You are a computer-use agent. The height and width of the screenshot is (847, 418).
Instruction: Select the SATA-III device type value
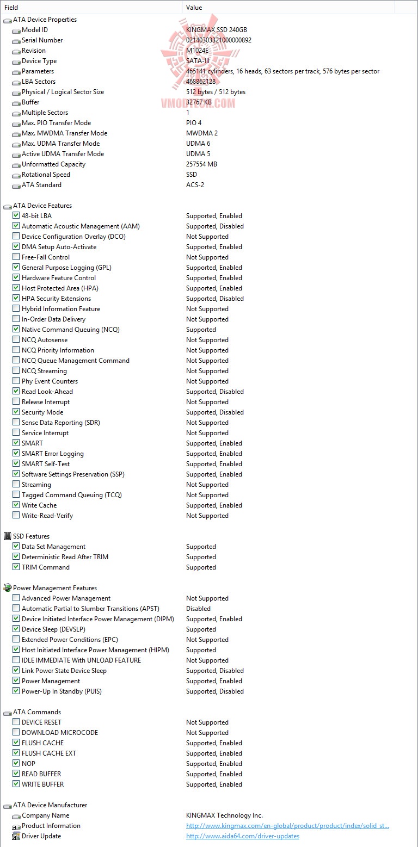click(198, 61)
